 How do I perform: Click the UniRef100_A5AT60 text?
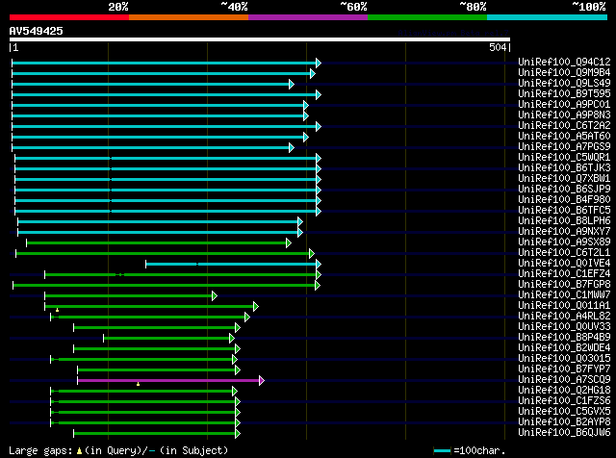[564, 137]
